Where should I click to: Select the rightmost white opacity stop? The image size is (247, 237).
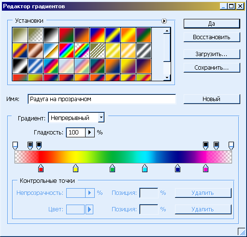pyautogui.click(x=232, y=146)
